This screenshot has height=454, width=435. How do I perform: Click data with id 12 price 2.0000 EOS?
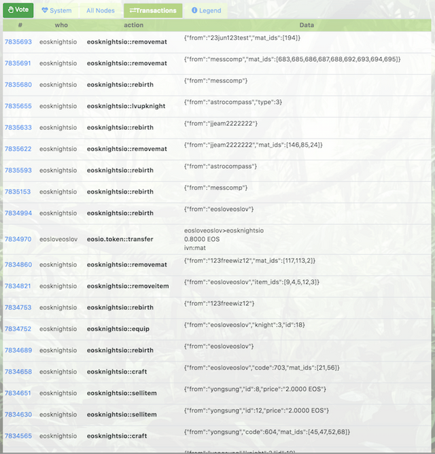click(x=256, y=411)
